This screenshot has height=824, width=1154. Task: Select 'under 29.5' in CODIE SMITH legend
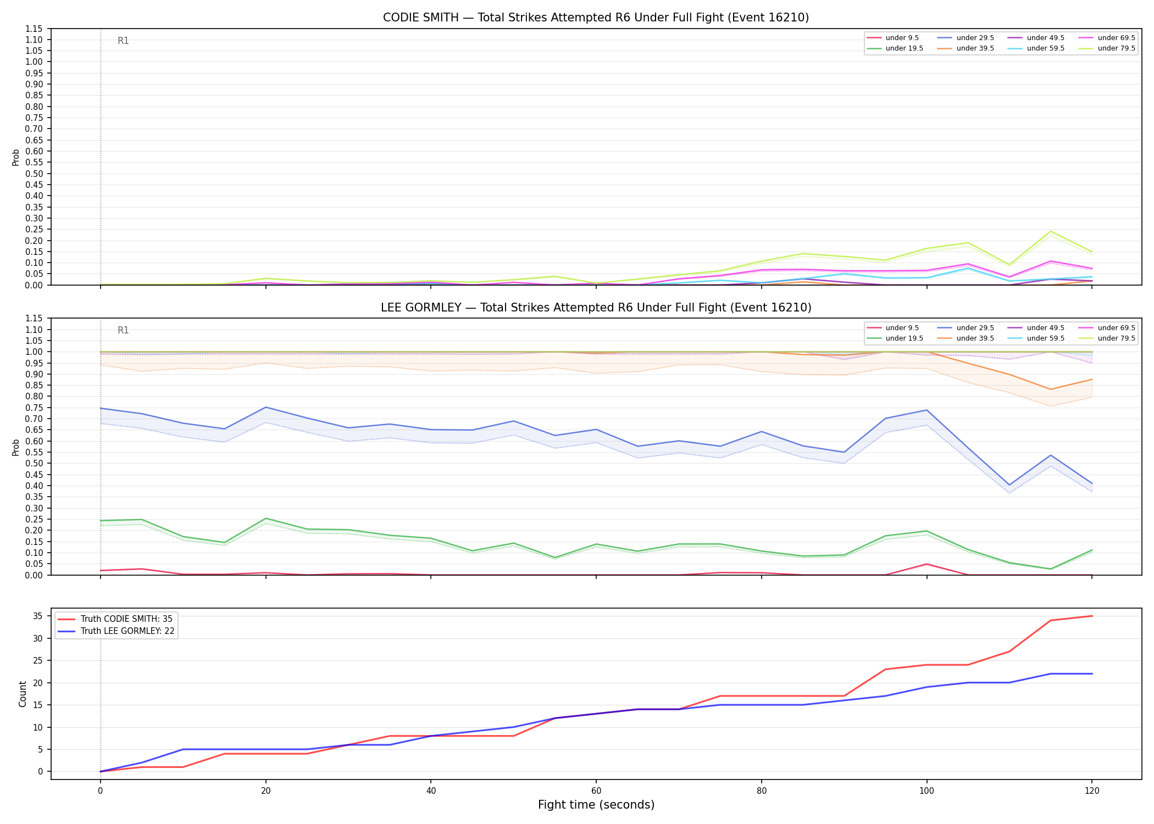pos(966,38)
